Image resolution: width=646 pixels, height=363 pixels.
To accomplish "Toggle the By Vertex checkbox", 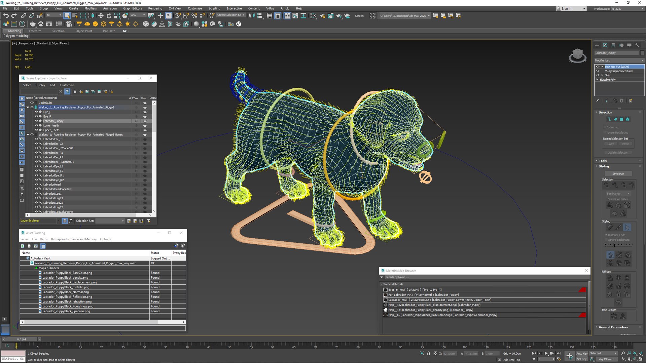I will (605, 127).
